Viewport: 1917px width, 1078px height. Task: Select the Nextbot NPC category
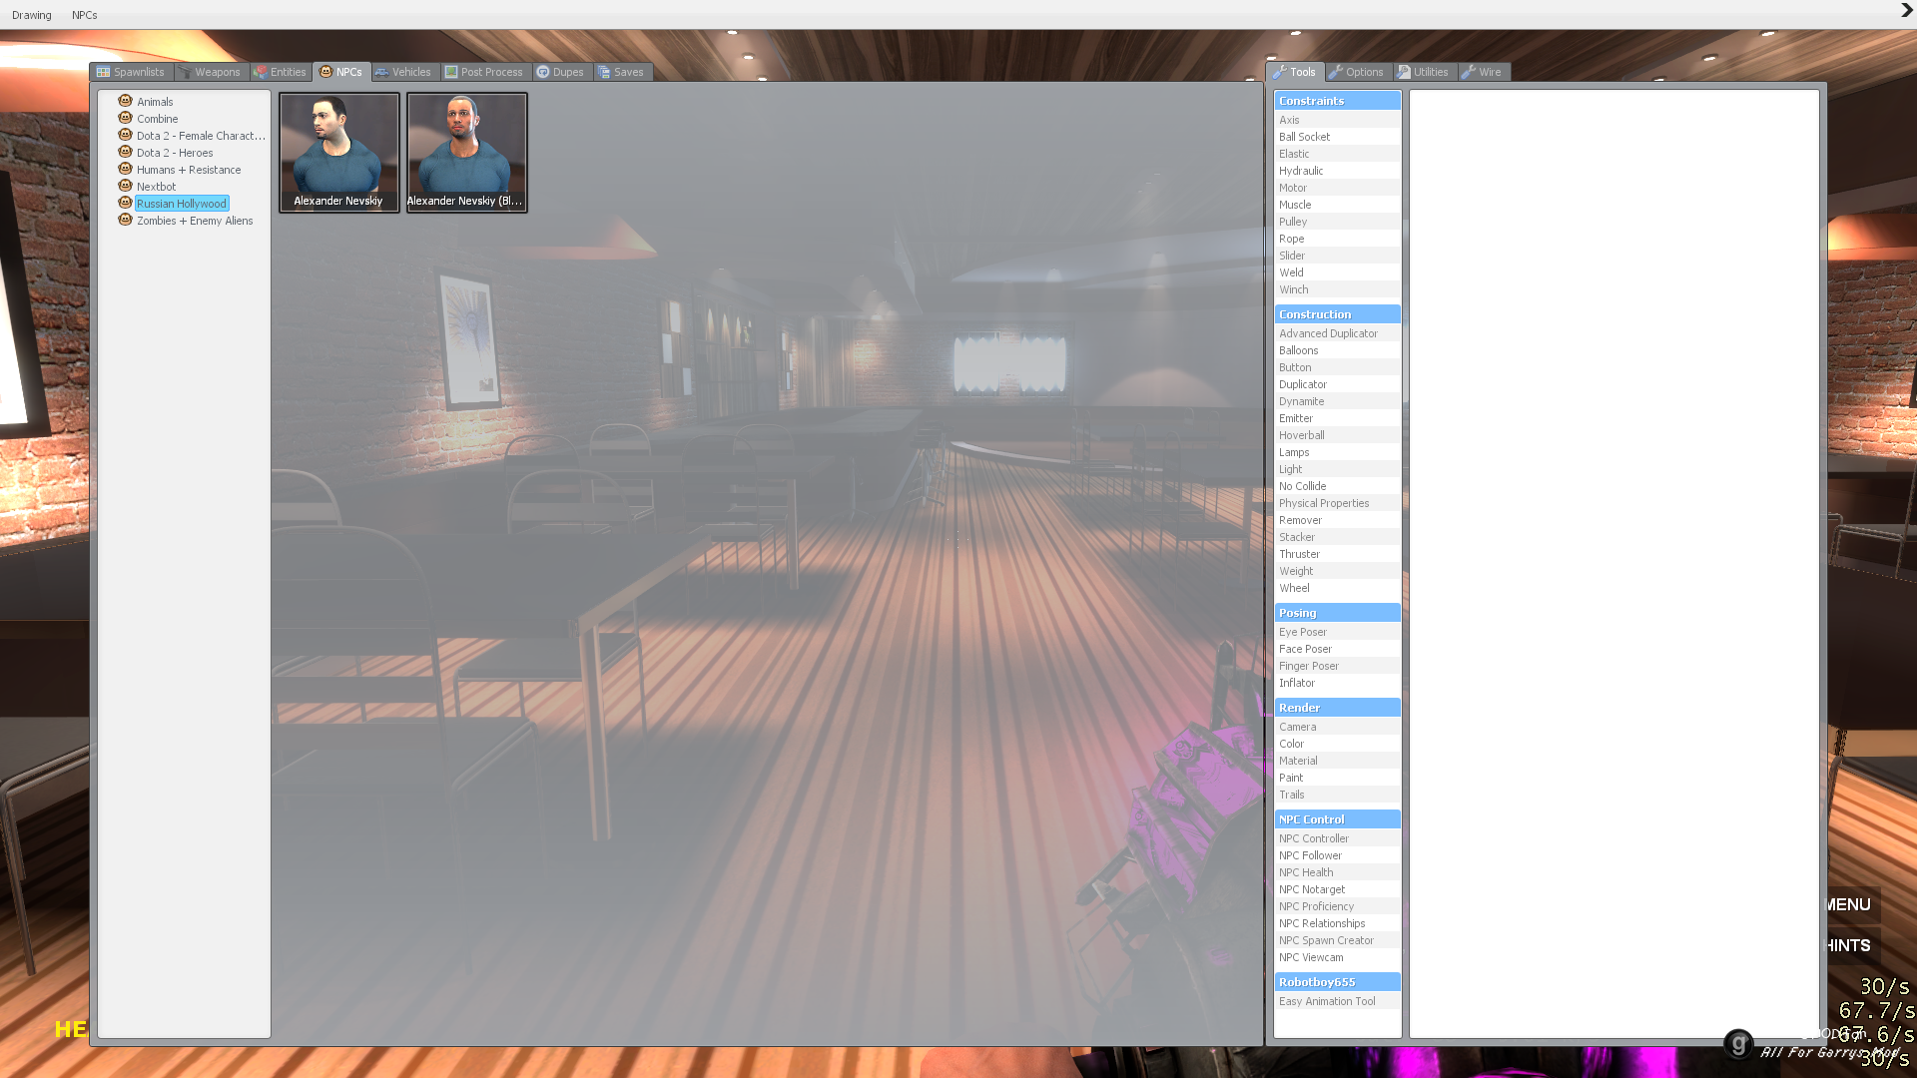point(156,187)
